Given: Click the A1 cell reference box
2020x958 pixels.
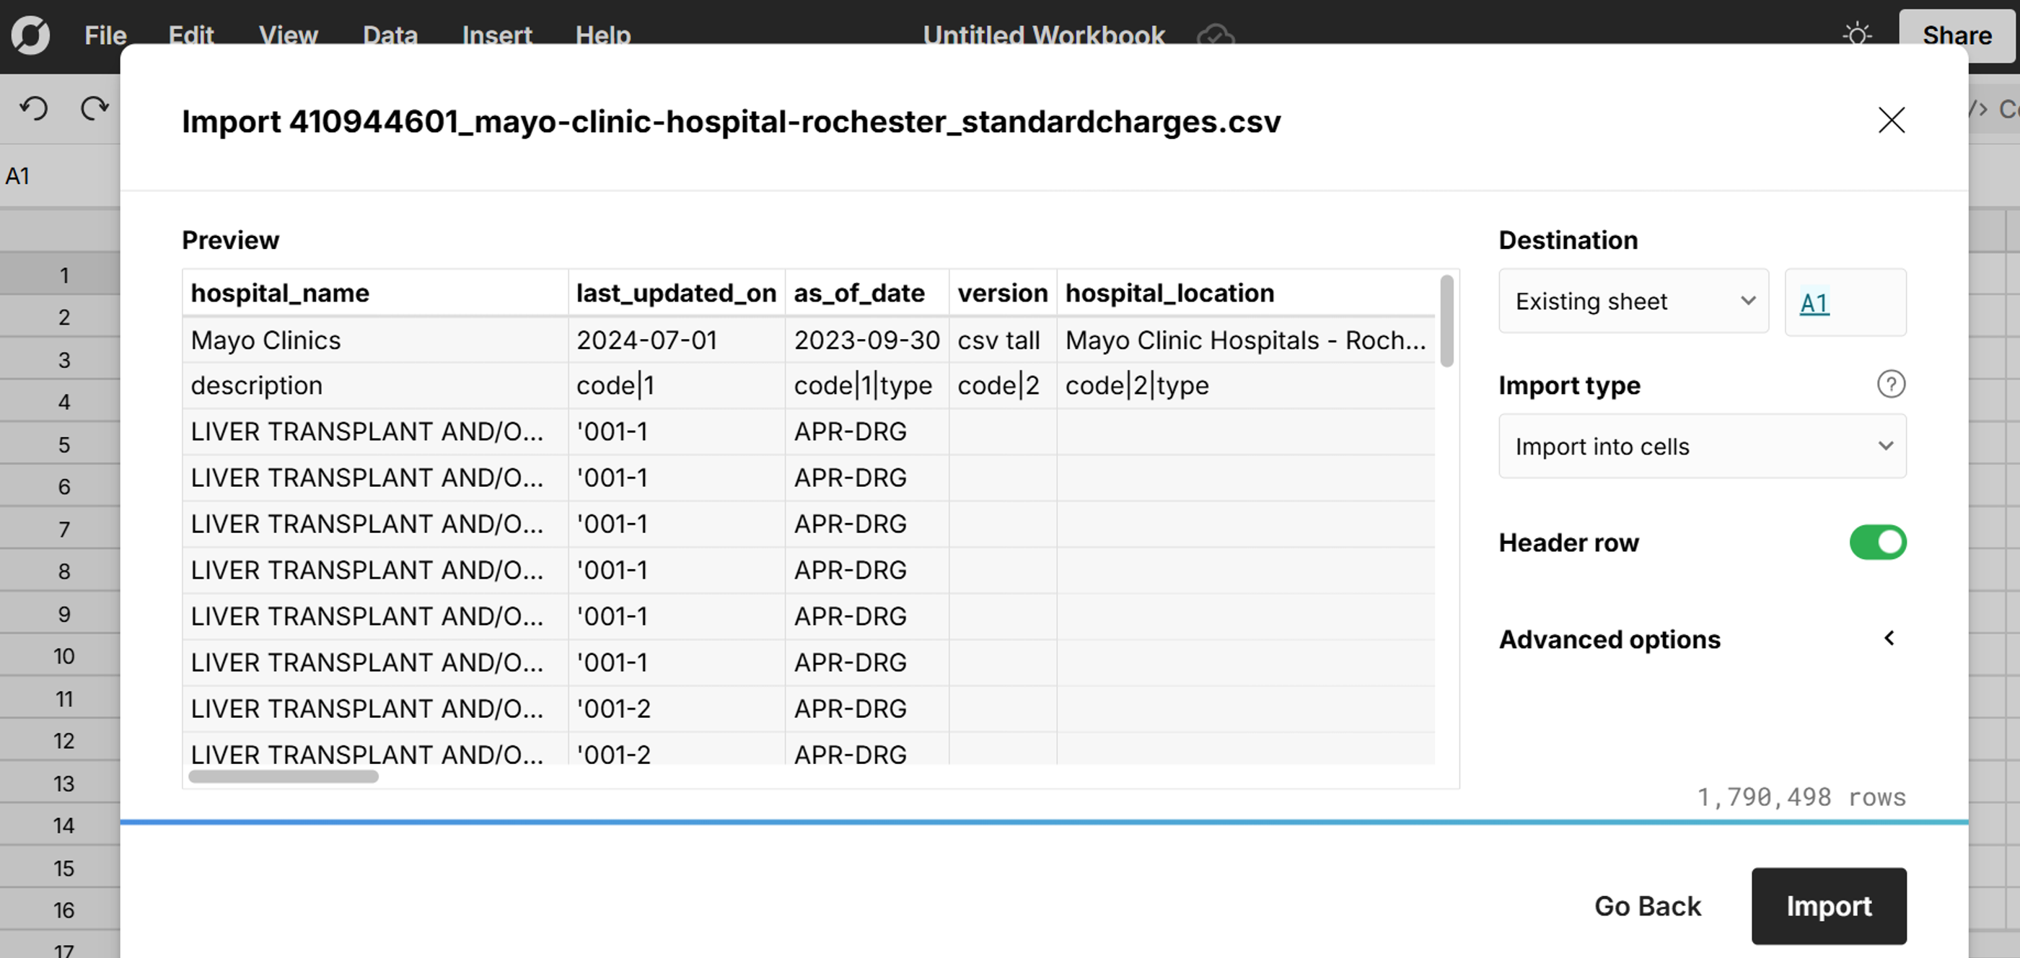Looking at the screenshot, I should tap(60, 175).
